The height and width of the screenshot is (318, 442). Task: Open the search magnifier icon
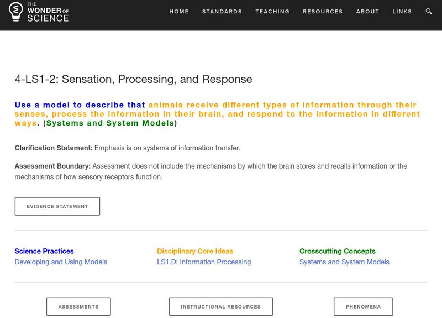tap(429, 11)
